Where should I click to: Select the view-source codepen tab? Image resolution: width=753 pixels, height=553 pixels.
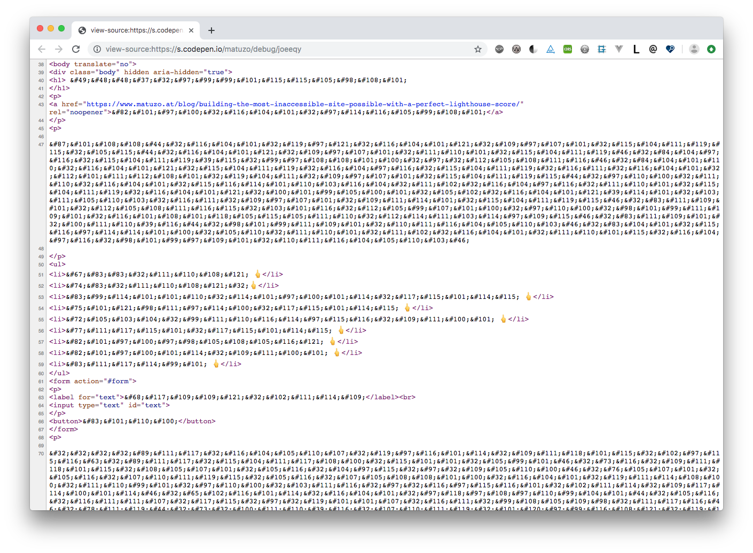pos(136,30)
